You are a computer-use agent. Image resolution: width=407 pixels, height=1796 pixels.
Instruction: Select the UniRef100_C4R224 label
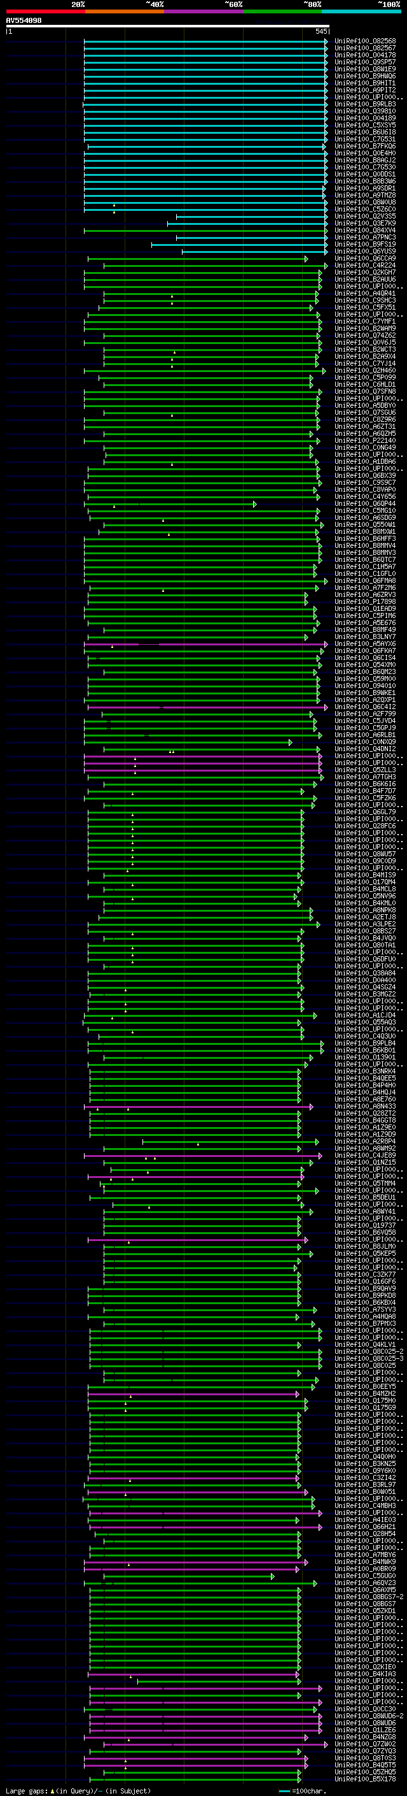click(x=364, y=266)
